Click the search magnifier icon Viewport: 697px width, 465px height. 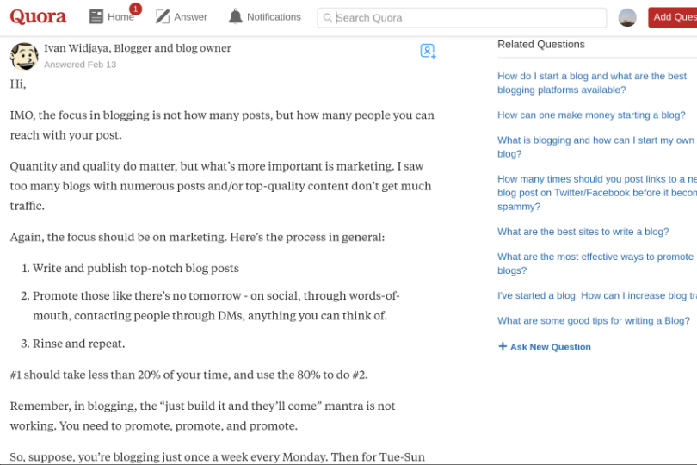coord(328,18)
